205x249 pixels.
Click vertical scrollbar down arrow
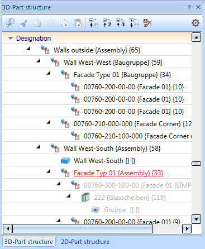point(196,219)
